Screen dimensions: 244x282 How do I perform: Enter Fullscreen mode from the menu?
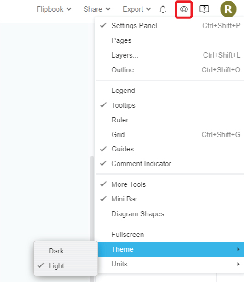click(170, 235)
